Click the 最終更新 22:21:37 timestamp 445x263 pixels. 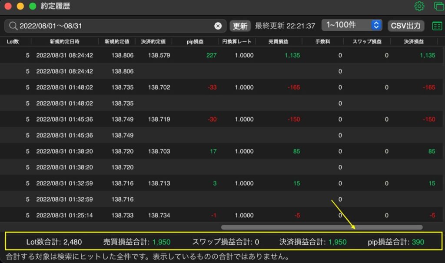(x=285, y=26)
